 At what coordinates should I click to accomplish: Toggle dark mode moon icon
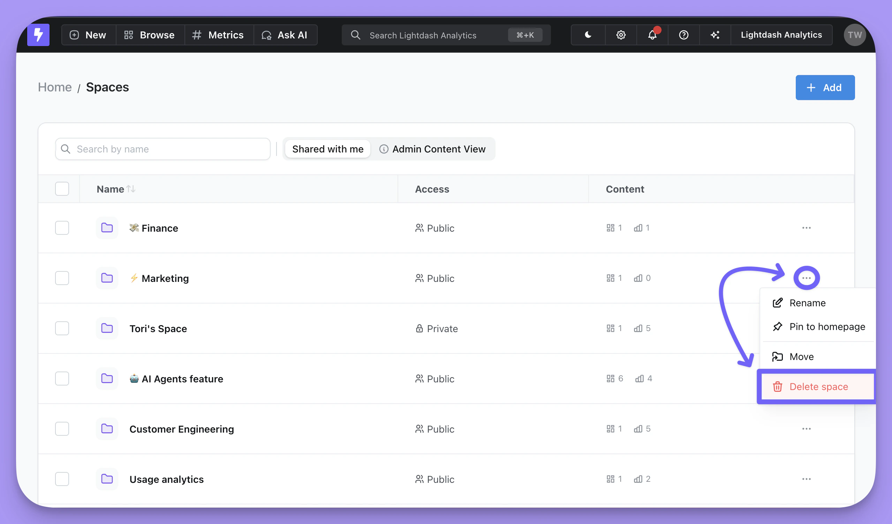tap(588, 35)
